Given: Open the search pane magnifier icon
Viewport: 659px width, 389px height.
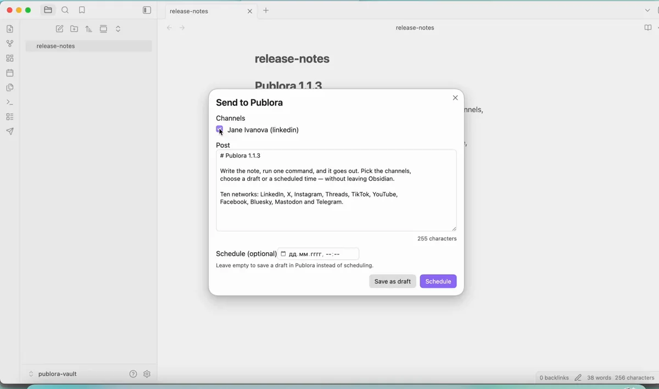Looking at the screenshot, I should (x=65, y=10).
